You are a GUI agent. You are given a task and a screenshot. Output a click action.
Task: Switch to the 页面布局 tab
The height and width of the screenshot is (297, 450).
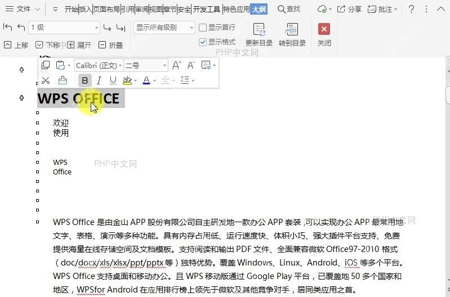pyautogui.click(x=106, y=9)
